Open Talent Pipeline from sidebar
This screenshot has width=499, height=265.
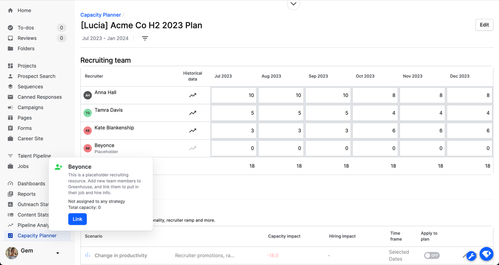(34, 156)
